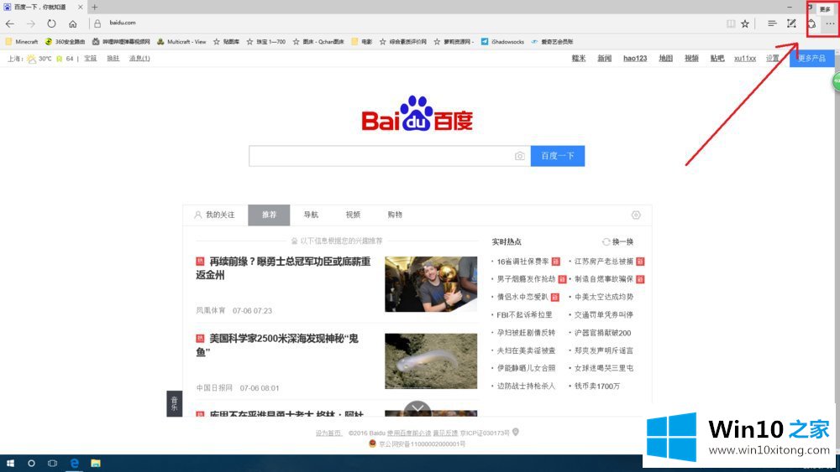Open hot topic 钱币卖1700万

[596, 386]
